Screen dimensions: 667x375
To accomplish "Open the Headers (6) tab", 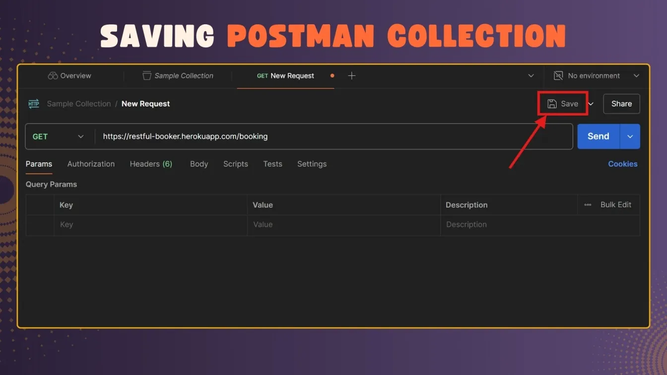I will tap(151, 164).
